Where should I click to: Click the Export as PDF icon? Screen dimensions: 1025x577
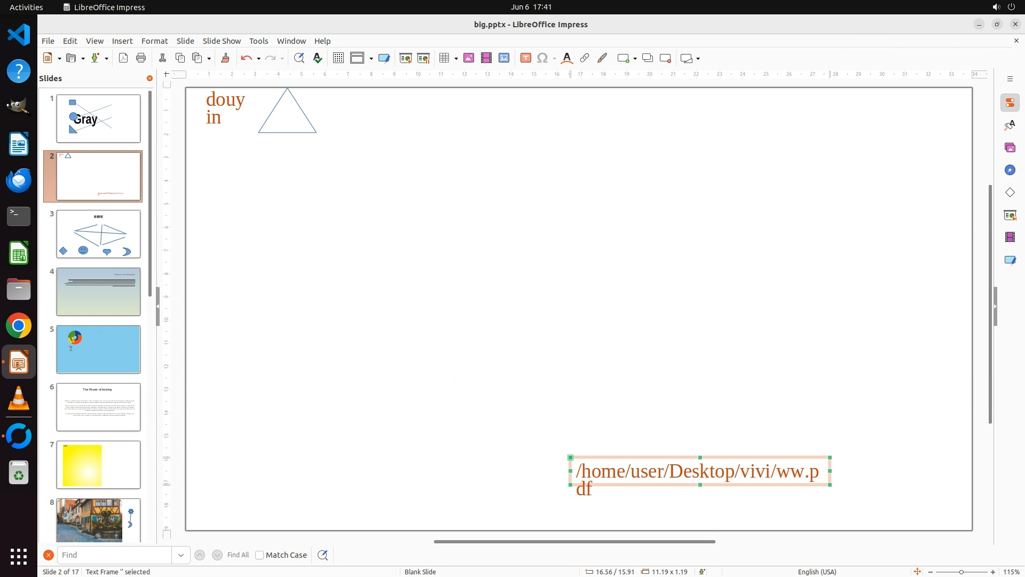click(x=123, y=58)
